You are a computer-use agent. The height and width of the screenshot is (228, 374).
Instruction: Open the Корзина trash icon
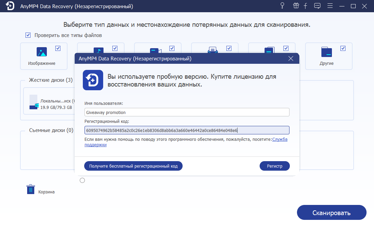30,189
